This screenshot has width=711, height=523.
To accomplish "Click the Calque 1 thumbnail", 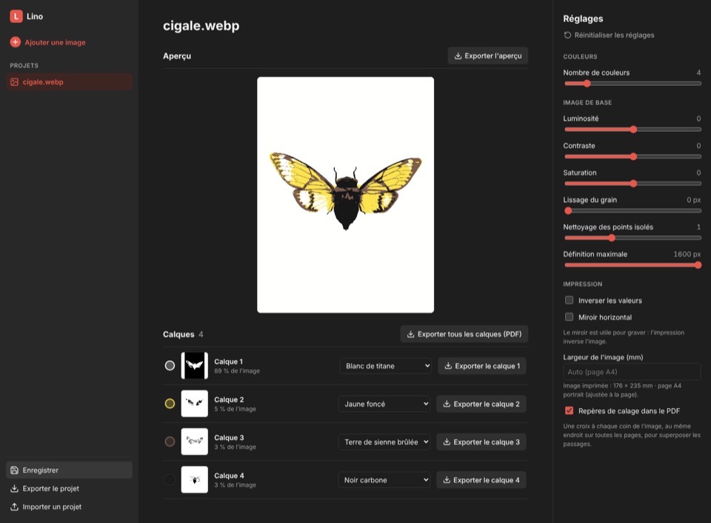I will [195, 365].
